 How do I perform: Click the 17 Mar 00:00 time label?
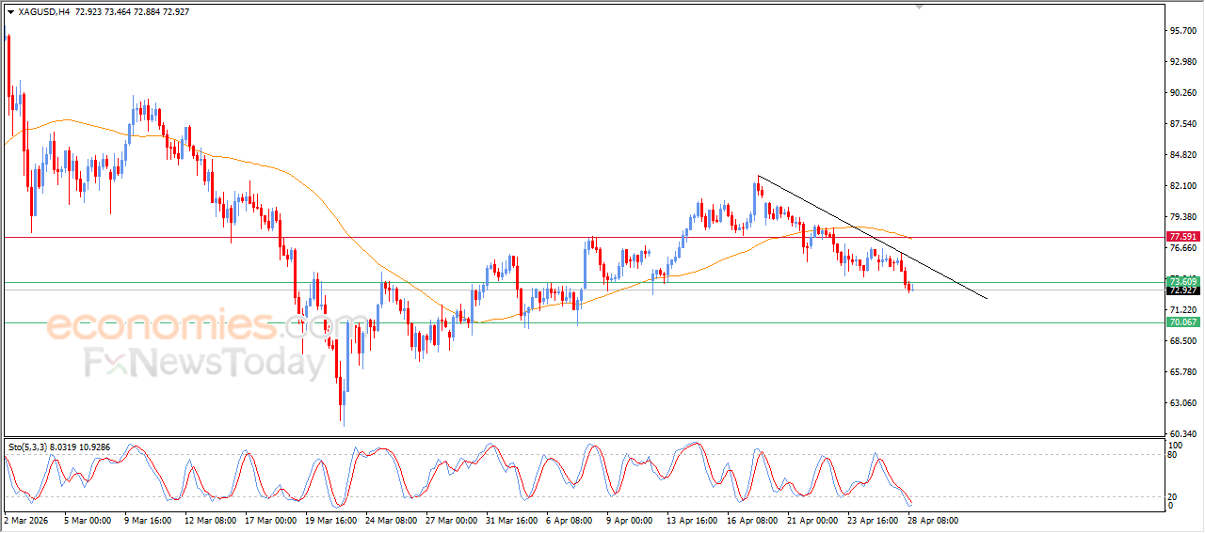pyautogui.click(x=270, y=520)
